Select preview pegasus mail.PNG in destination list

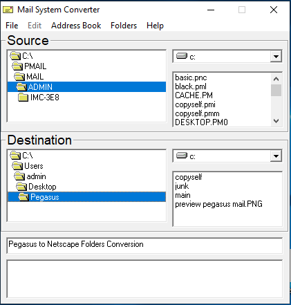pyautogui.click(x=218, y=204)
